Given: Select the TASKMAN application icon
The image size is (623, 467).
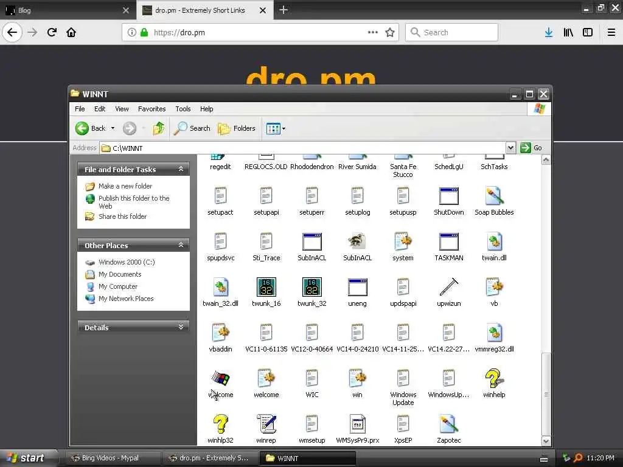Looking at the screenshot, I should (x=448, y=242).
